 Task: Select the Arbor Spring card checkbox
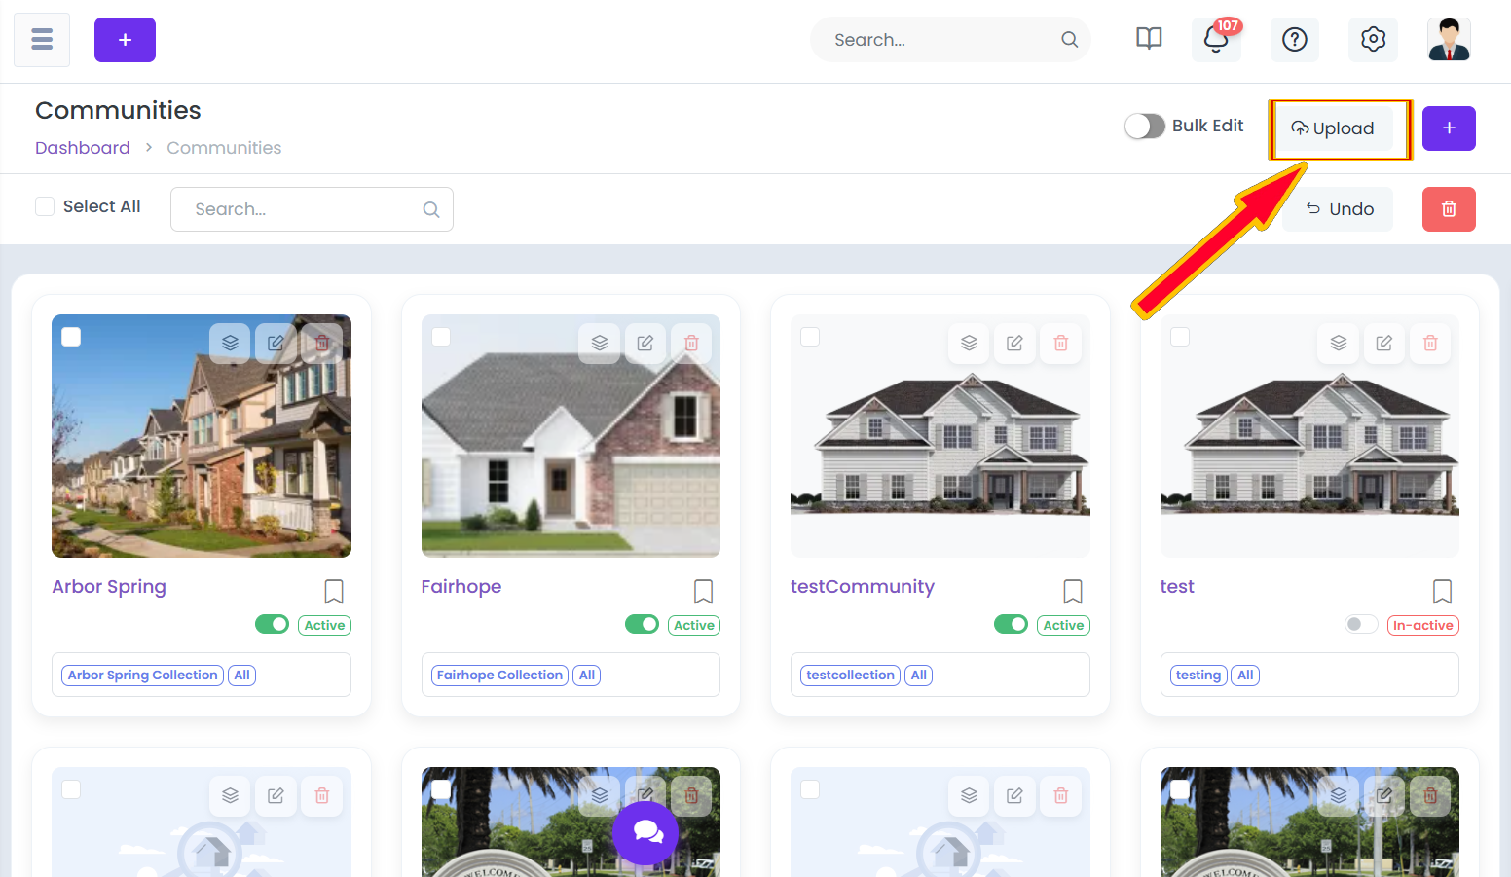pyautogui.click(x=71, y=337)
